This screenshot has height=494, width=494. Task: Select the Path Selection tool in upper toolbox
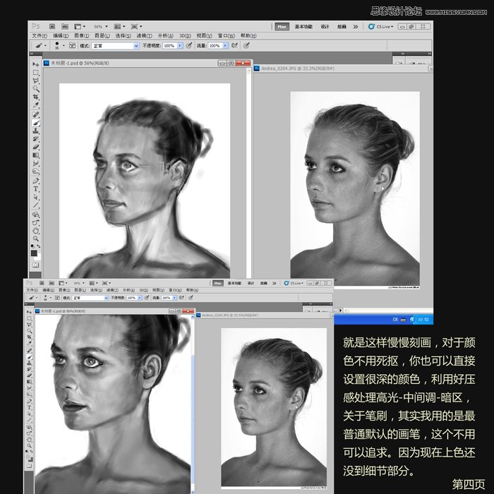[35, 197]
